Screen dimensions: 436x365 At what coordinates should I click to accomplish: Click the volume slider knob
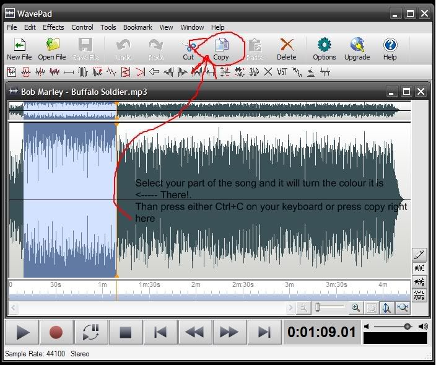(408, 327)
